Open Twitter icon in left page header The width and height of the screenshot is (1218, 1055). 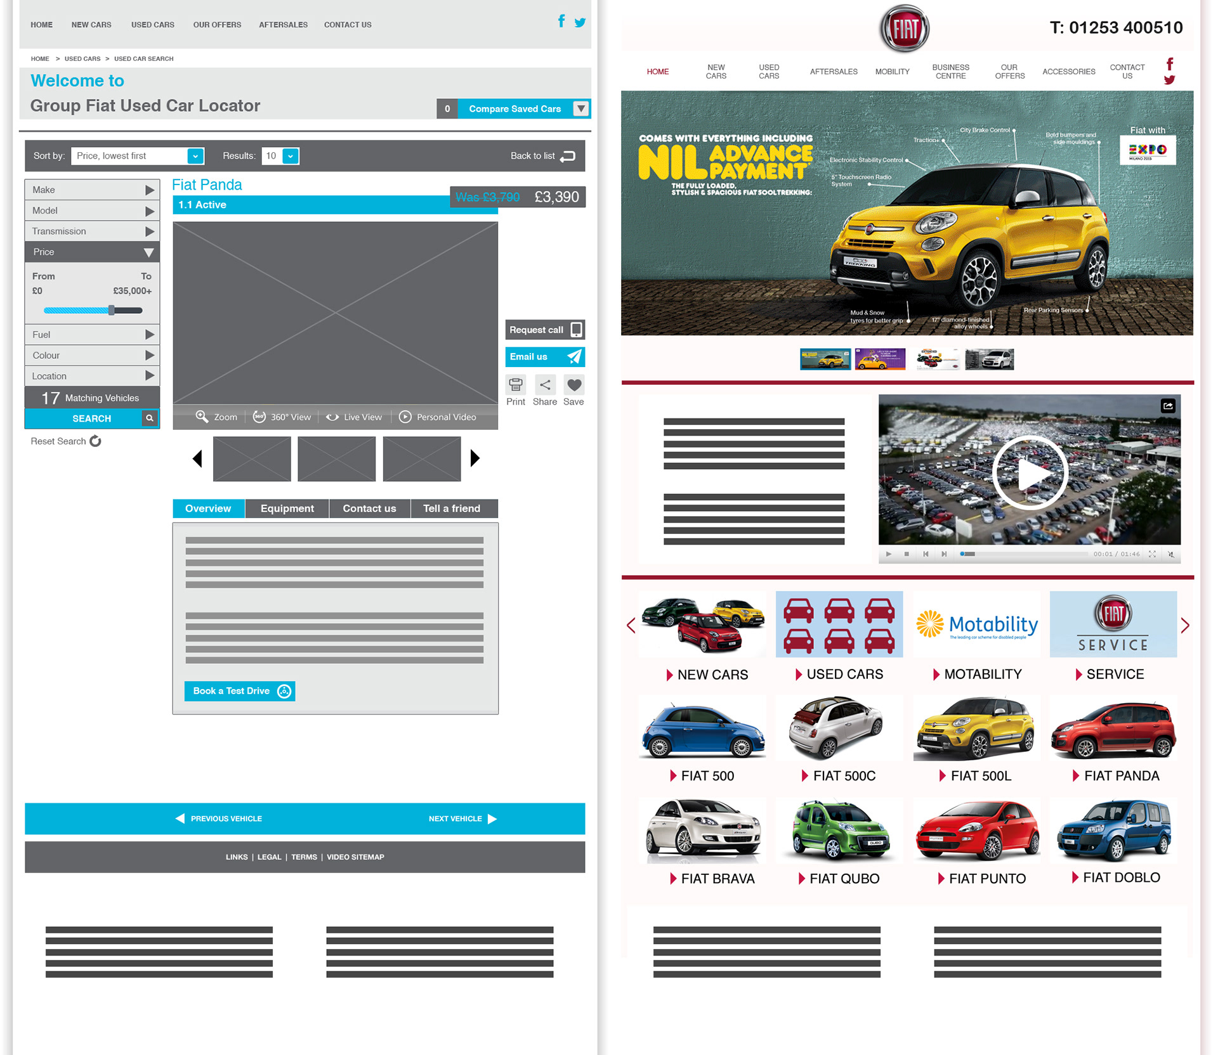[580, 22]
